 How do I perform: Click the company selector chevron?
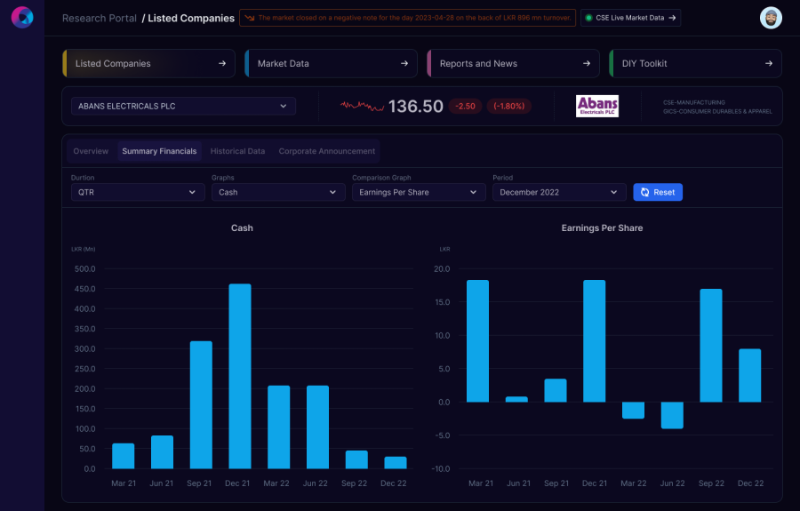(x=284, y=106)
